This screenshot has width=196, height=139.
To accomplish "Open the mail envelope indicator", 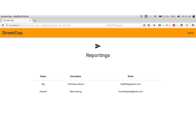I will 155,16.
